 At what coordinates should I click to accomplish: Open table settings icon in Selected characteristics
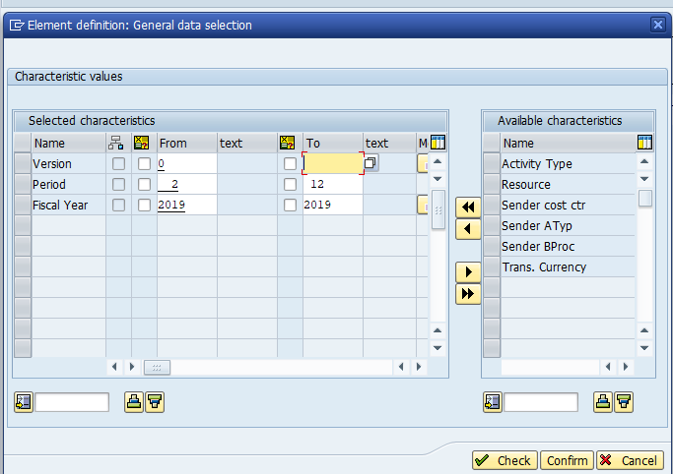coord(438,143)
